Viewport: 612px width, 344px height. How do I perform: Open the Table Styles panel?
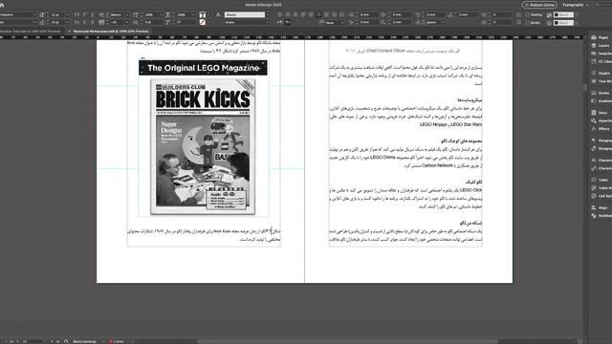(601, 188)
